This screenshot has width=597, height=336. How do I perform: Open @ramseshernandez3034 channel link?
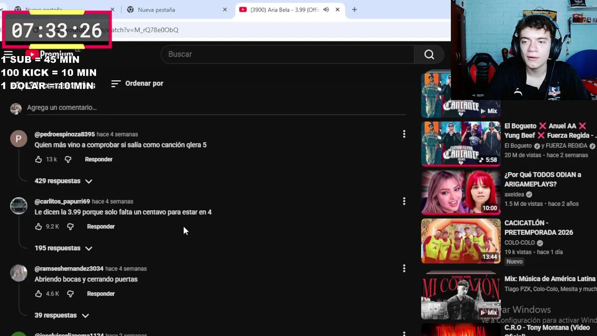point(69,269)
